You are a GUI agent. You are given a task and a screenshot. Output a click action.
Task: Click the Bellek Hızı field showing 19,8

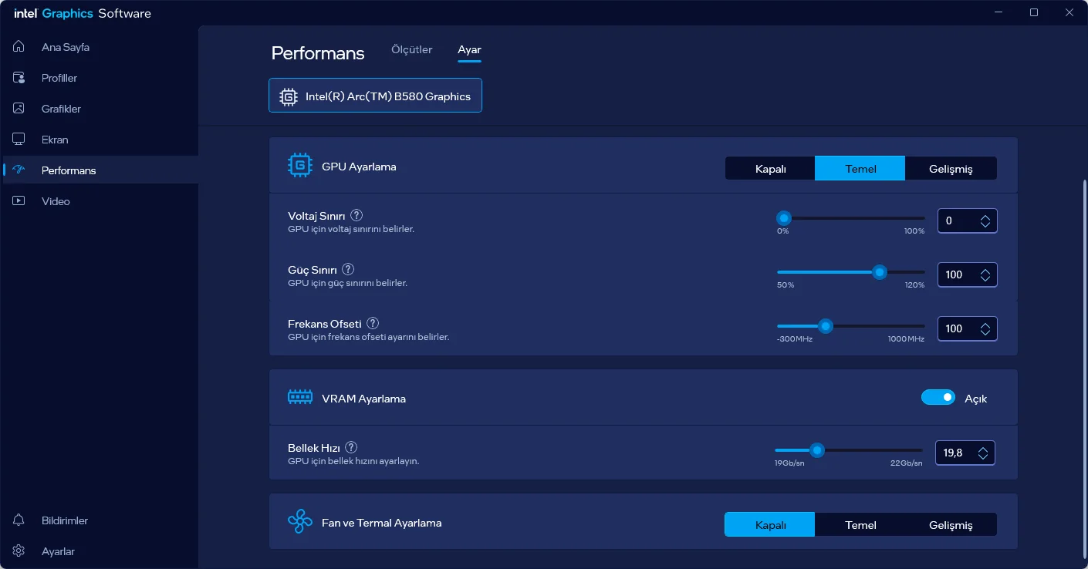point(965,453)
